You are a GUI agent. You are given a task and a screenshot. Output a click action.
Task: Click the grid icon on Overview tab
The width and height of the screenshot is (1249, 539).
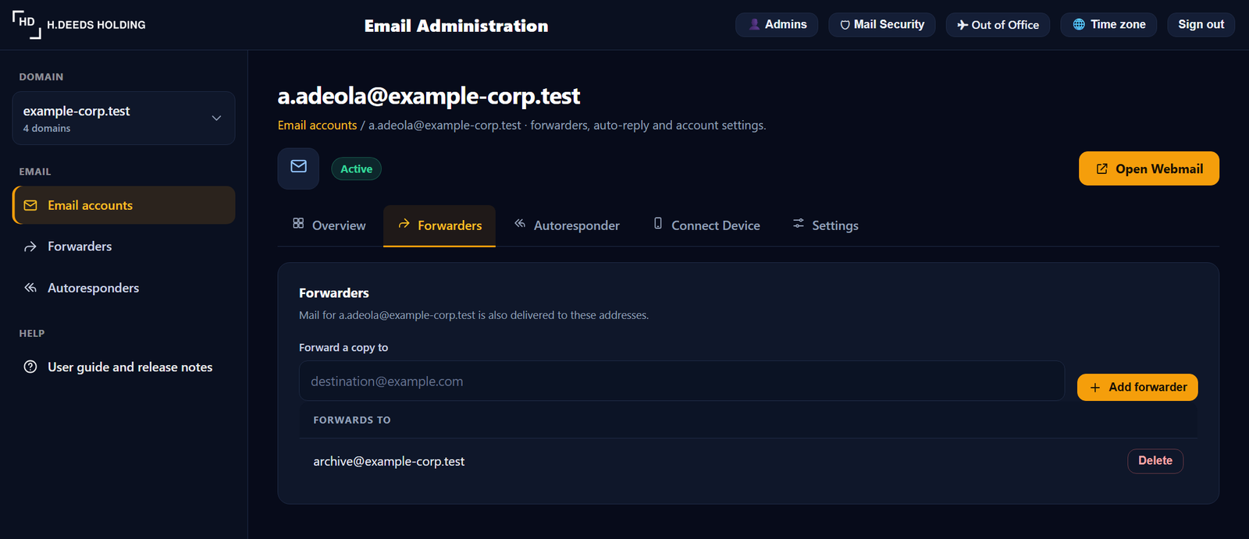tap(298, 223)
